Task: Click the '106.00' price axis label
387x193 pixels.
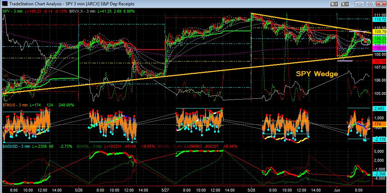Action: point(381,80)
